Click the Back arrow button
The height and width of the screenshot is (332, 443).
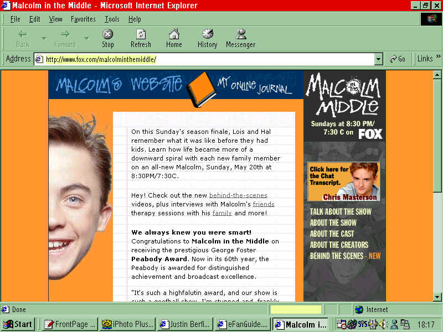23,38
